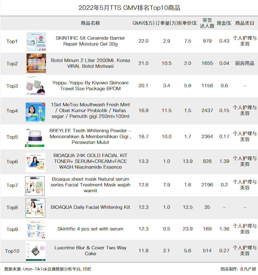Select the influencer count '2364' in Top5
The height and width of the screenshot is (275, 258).
tap(207, 136)
